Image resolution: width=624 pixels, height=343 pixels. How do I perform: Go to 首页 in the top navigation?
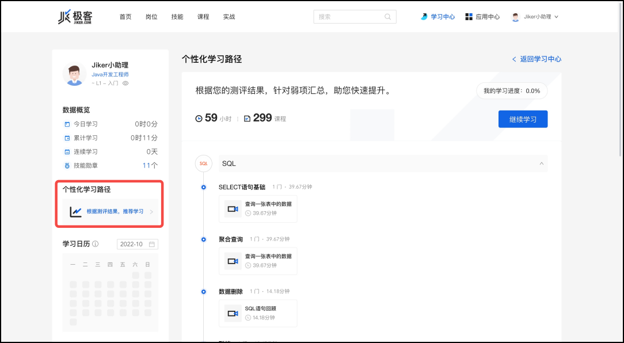pyautogui.click(x=125, y=17)
